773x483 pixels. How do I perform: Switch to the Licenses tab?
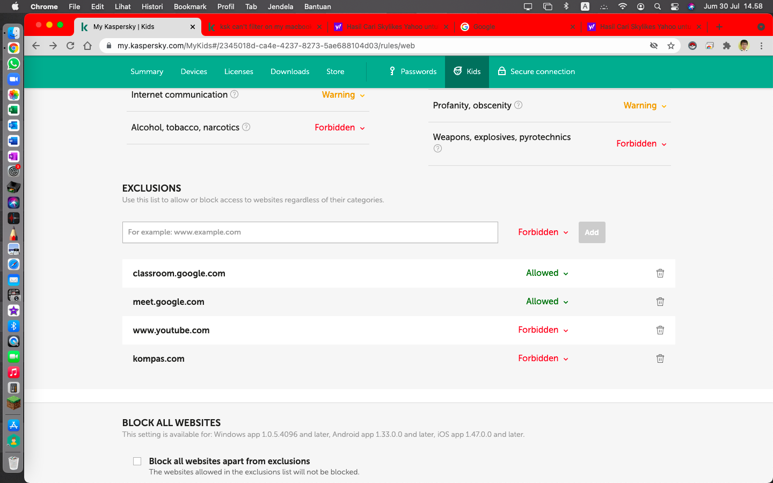coord(239,71)
